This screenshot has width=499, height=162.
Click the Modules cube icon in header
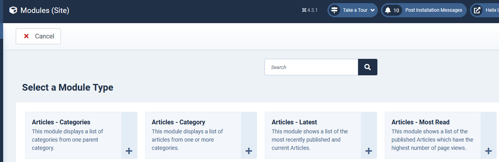13,11
